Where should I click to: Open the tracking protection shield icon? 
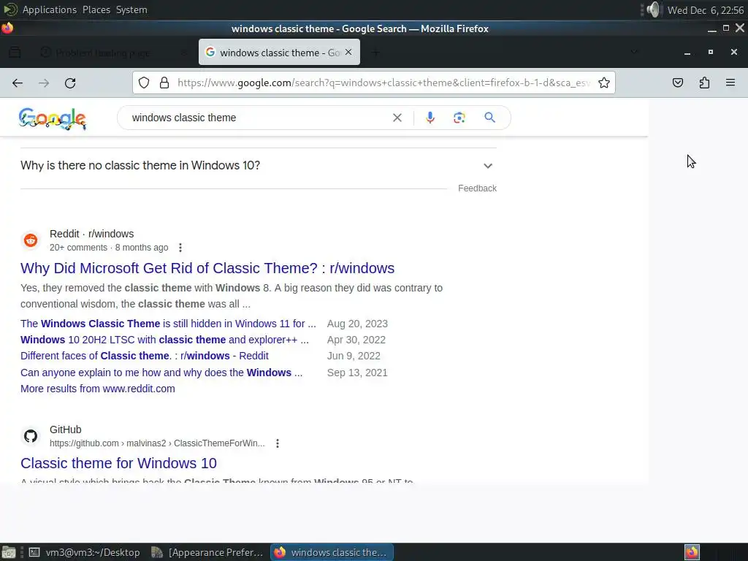coord(144,83)
